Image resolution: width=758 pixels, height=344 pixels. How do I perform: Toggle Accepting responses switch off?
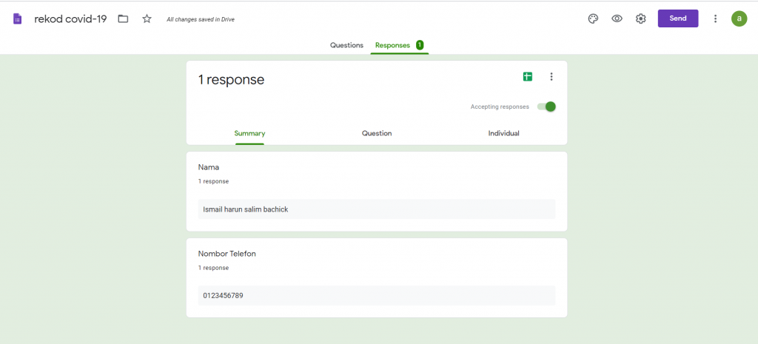coord(547,107)
